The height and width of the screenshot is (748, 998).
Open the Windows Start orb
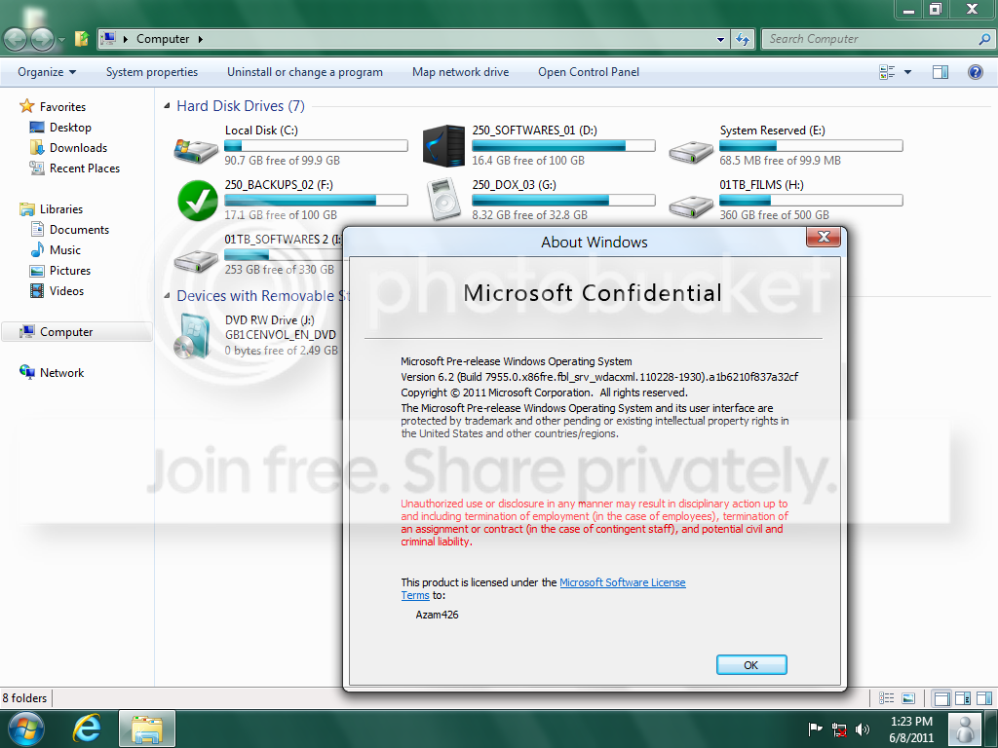click(26, 729)
